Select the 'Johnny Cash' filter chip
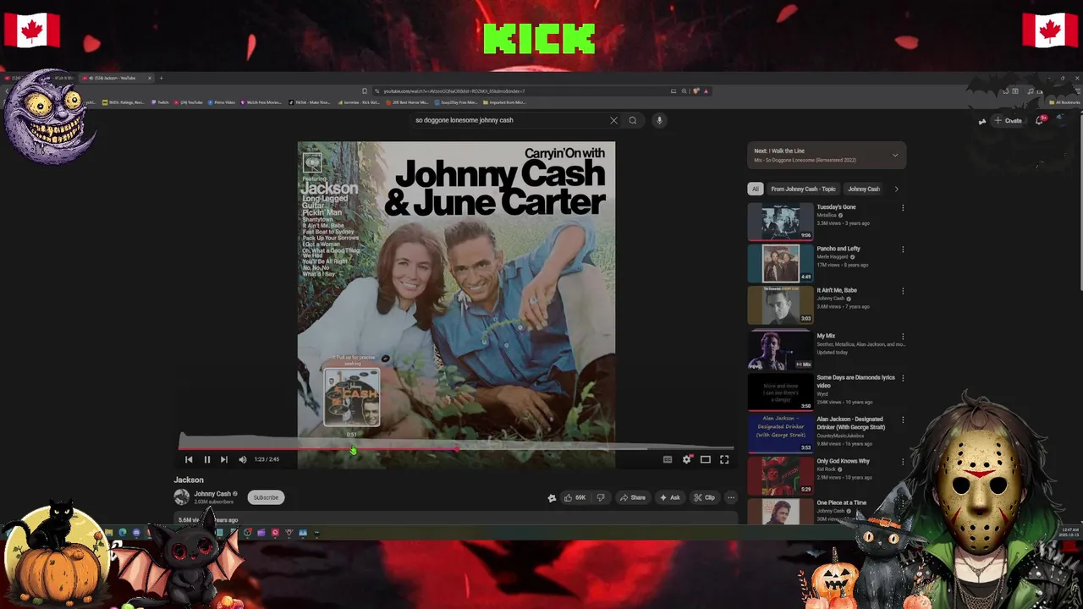Screen dimensions: 1083x609 pyautogui.click(x=864, y=189)
